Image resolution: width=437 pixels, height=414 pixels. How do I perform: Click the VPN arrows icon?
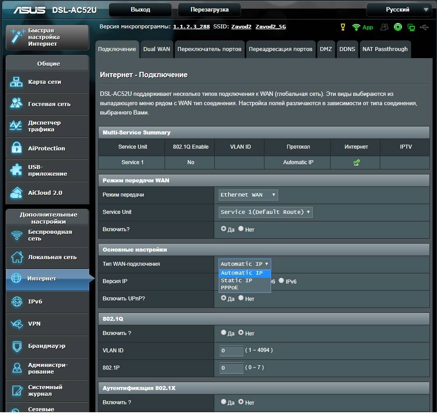(x=17, y=323)
